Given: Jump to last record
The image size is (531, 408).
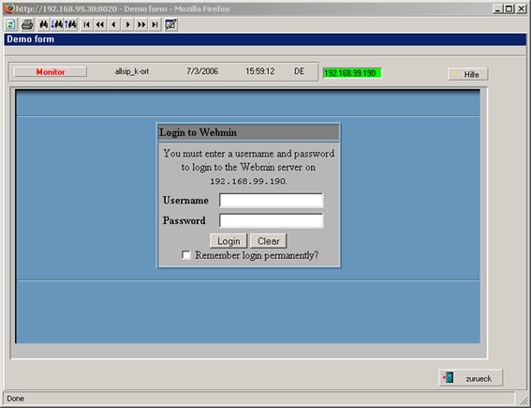Looking at the screenshot, I should click(155, 24).
